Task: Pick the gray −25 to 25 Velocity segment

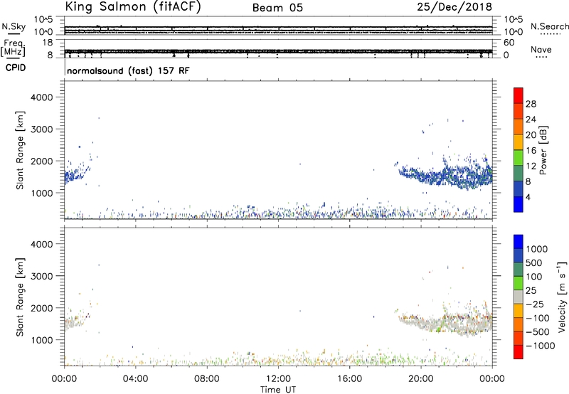Action: (x=519, y=297)
